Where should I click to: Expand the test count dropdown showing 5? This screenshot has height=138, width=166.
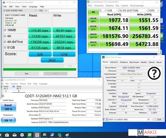tap(102, 11)
